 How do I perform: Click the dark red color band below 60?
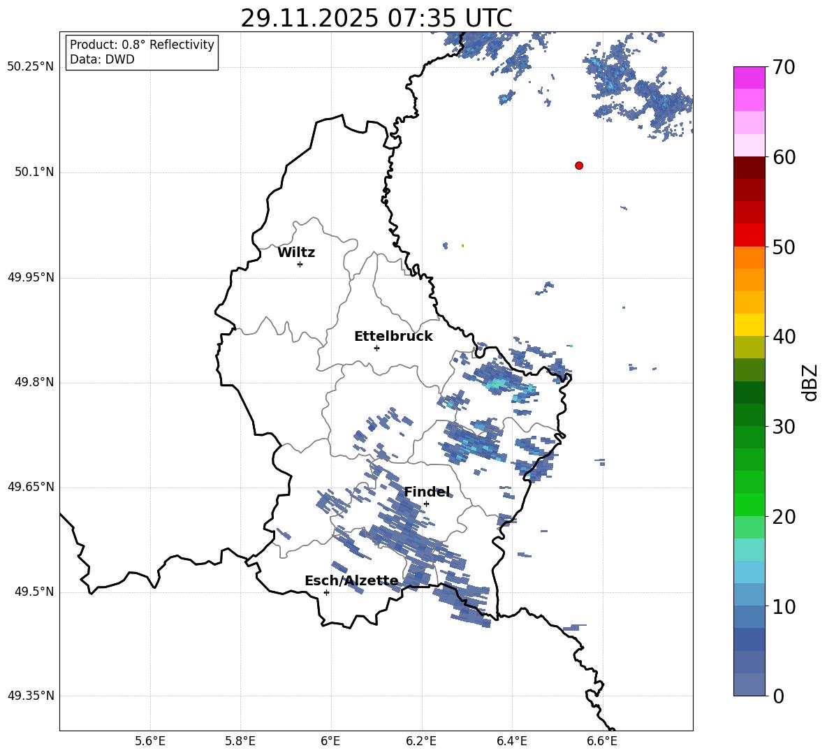point(749,168)
